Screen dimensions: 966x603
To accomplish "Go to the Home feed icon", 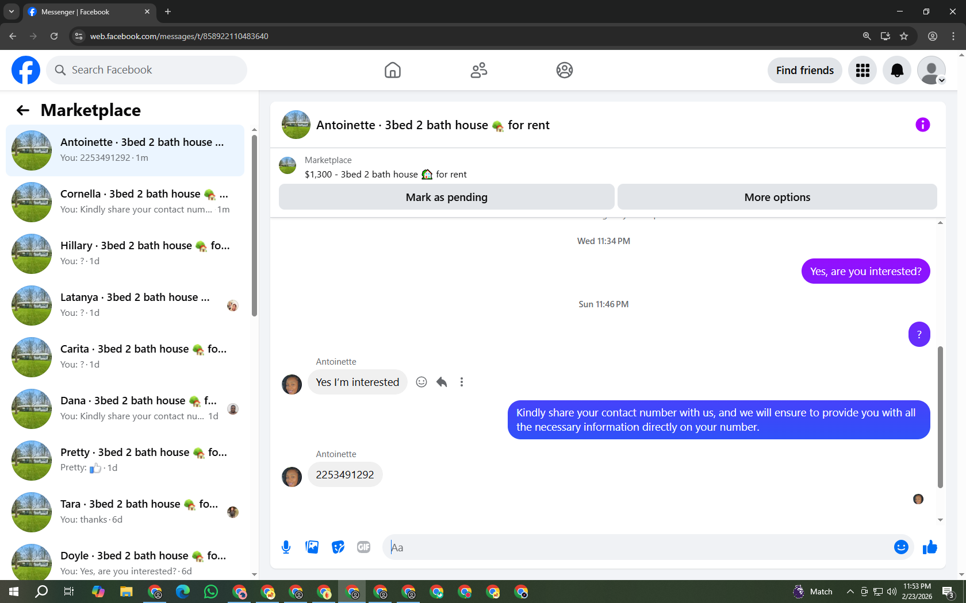I will coord(393,70).
